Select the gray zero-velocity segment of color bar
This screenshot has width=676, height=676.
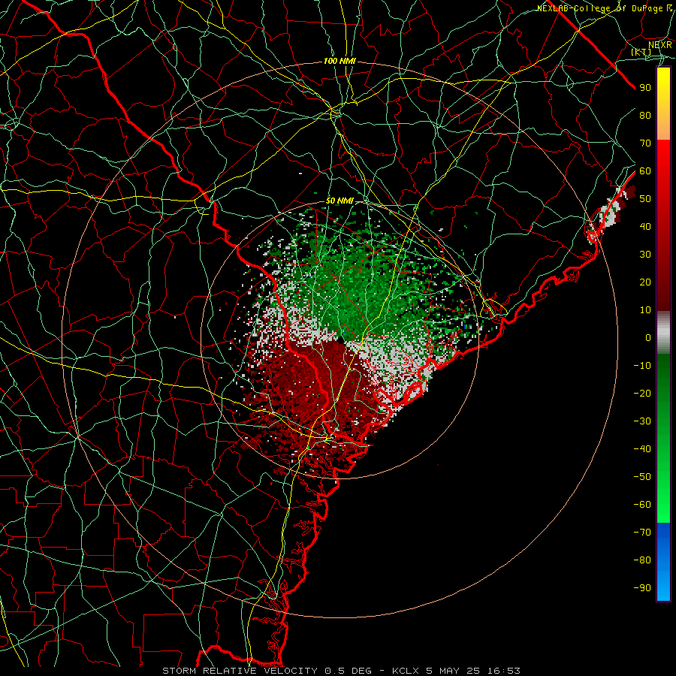pos(663,333)
